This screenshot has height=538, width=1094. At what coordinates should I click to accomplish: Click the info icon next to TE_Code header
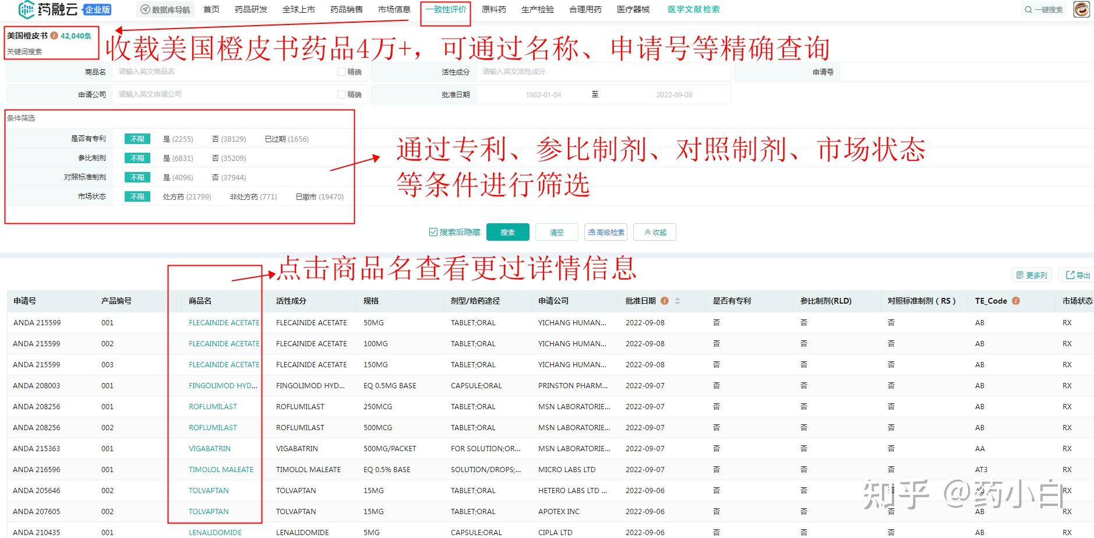1016,301
